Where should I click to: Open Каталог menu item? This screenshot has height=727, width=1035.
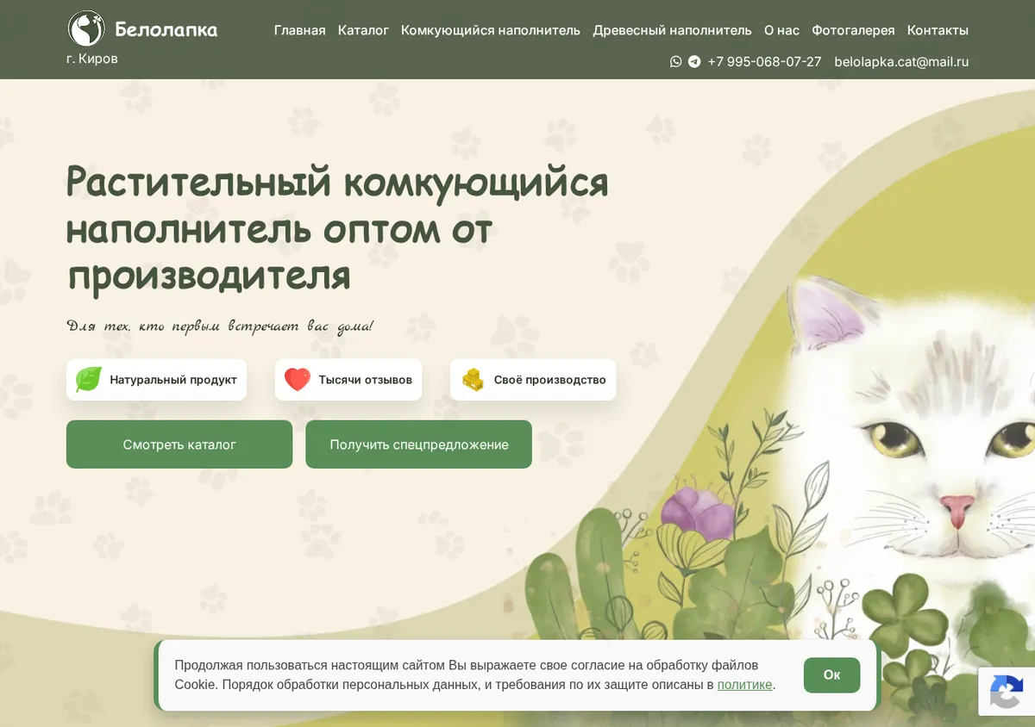(363, 30)
